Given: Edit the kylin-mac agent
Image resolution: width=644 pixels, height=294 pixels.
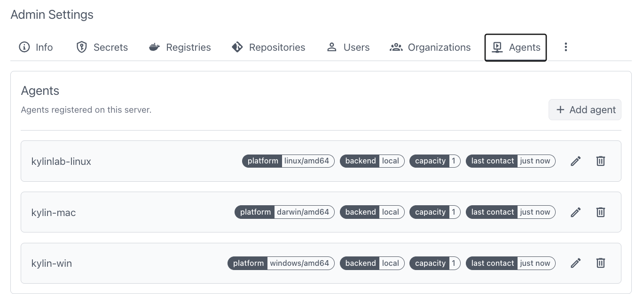Looking at the screenshot, I should 576,212.
